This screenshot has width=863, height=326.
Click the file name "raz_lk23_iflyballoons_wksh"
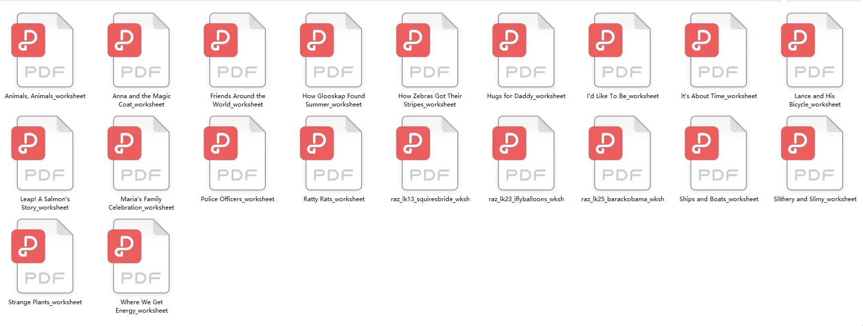(x=526, y=199)
